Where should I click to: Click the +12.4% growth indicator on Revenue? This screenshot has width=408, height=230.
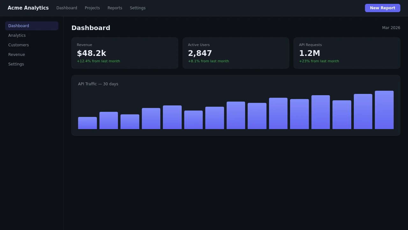tap(98, 61)
